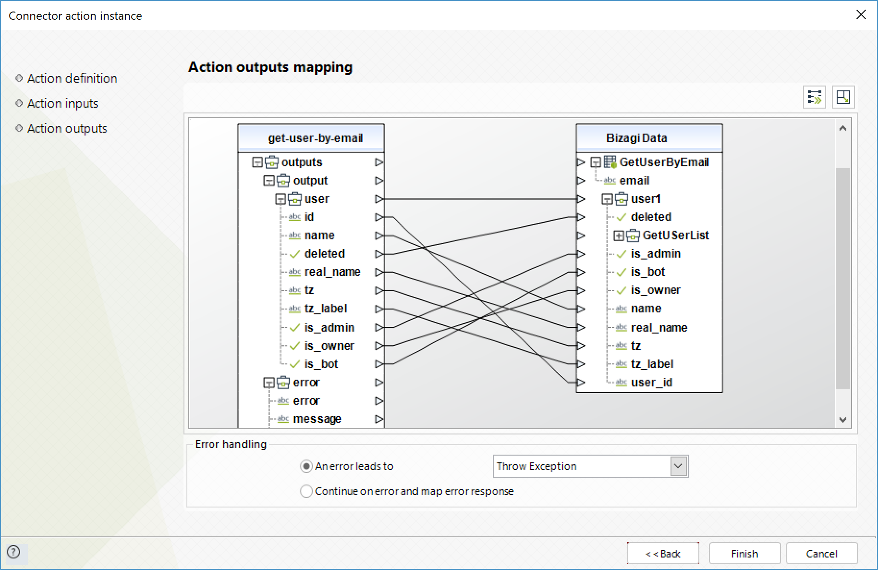Click the output arrow beside real_name
The width and height of the screenshot is (878, 570).
coord(379,272)
